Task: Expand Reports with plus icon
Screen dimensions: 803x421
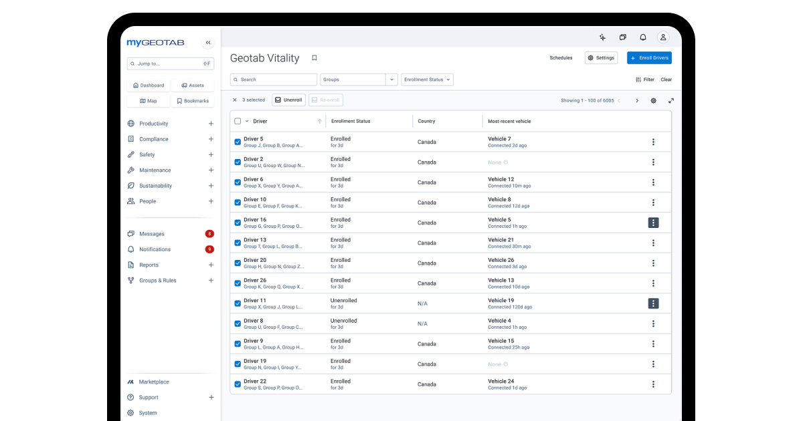Action: coord(211,265)
